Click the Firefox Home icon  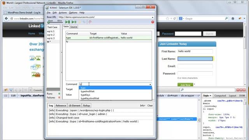click(x=233, y=19)
